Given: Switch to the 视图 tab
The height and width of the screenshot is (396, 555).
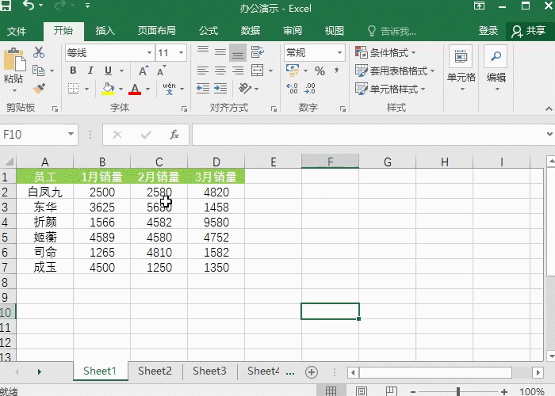Looking at the screenshot, I should coord(335,31).
